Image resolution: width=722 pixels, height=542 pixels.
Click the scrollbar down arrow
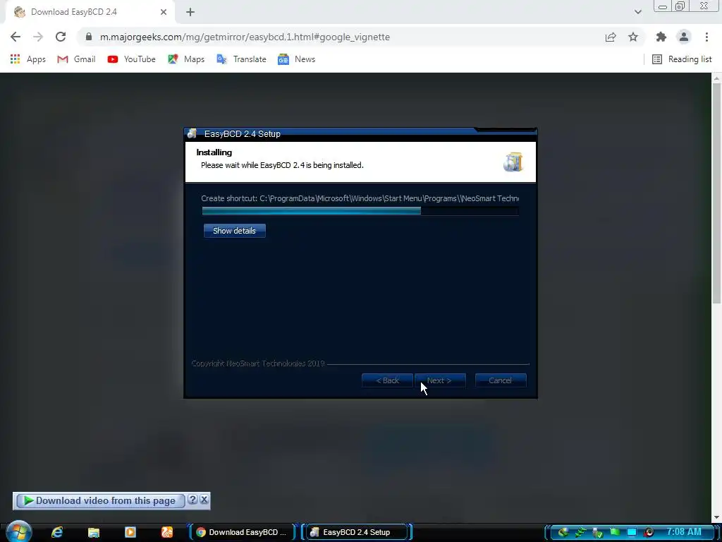click(x=716, y=517)
